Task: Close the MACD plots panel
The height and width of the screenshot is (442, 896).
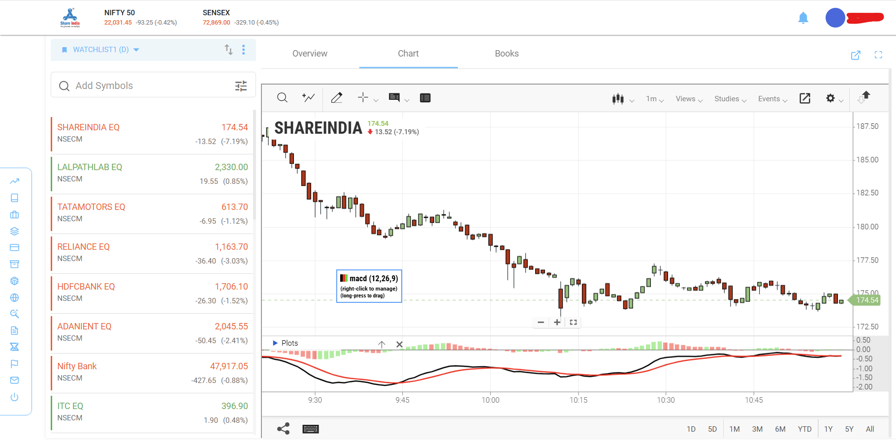Action: point(400,344)
